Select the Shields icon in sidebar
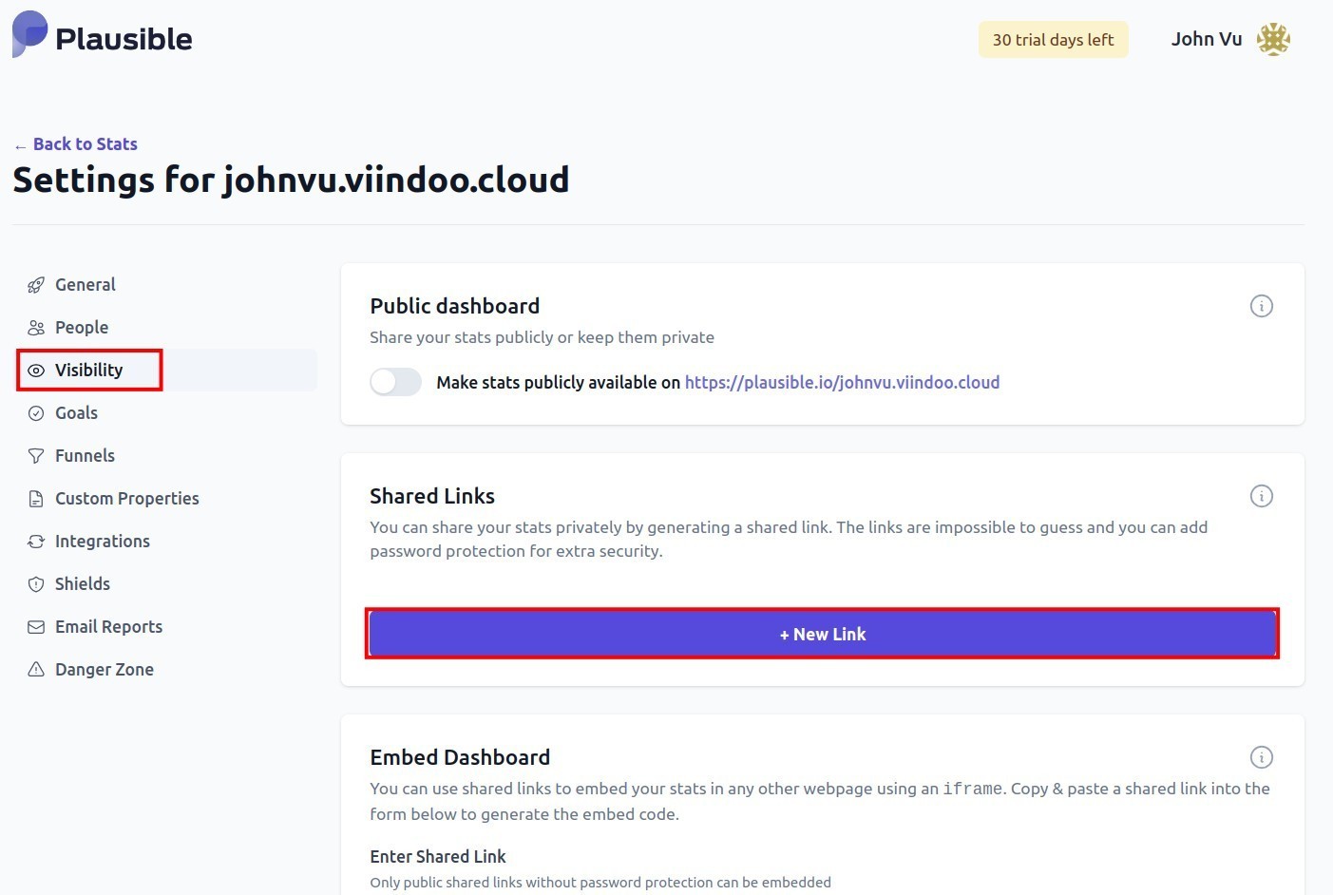This screenshot has height=895, width=1333. point(35,583)
